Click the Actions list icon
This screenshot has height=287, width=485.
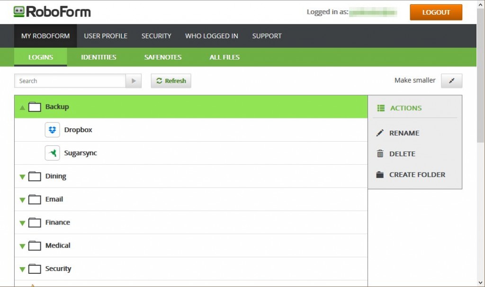coord(381,108)
